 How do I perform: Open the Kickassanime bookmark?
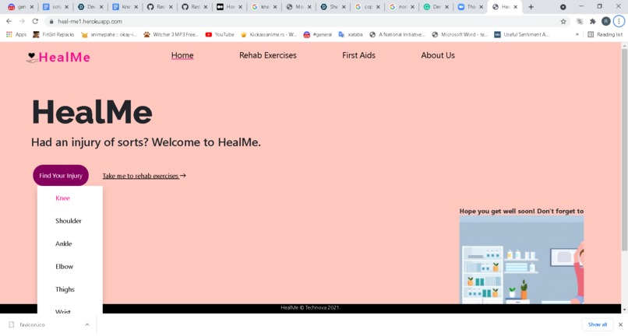tap(269, 35)
